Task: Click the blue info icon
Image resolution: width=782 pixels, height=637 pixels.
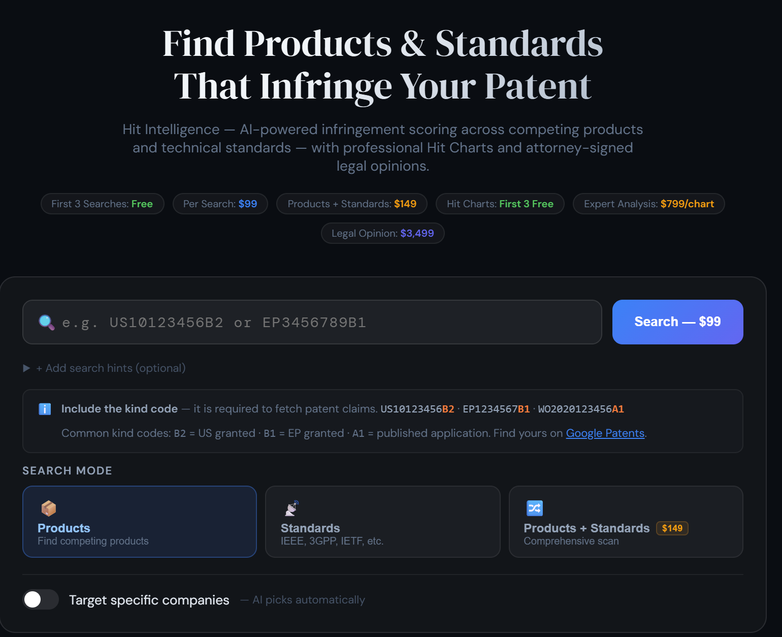Action: point(45,409)
